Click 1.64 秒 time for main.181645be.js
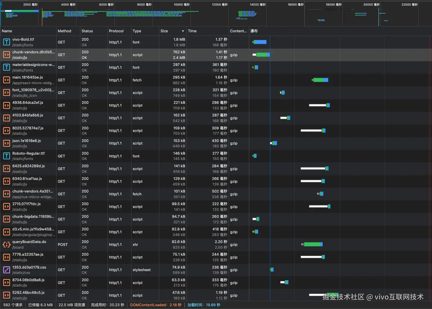Screen dimensions: 432x309 (221, 77)
